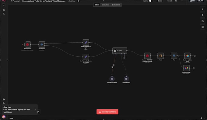Click the Share button
Screen dimensions: 207x120
click(160, 1)
